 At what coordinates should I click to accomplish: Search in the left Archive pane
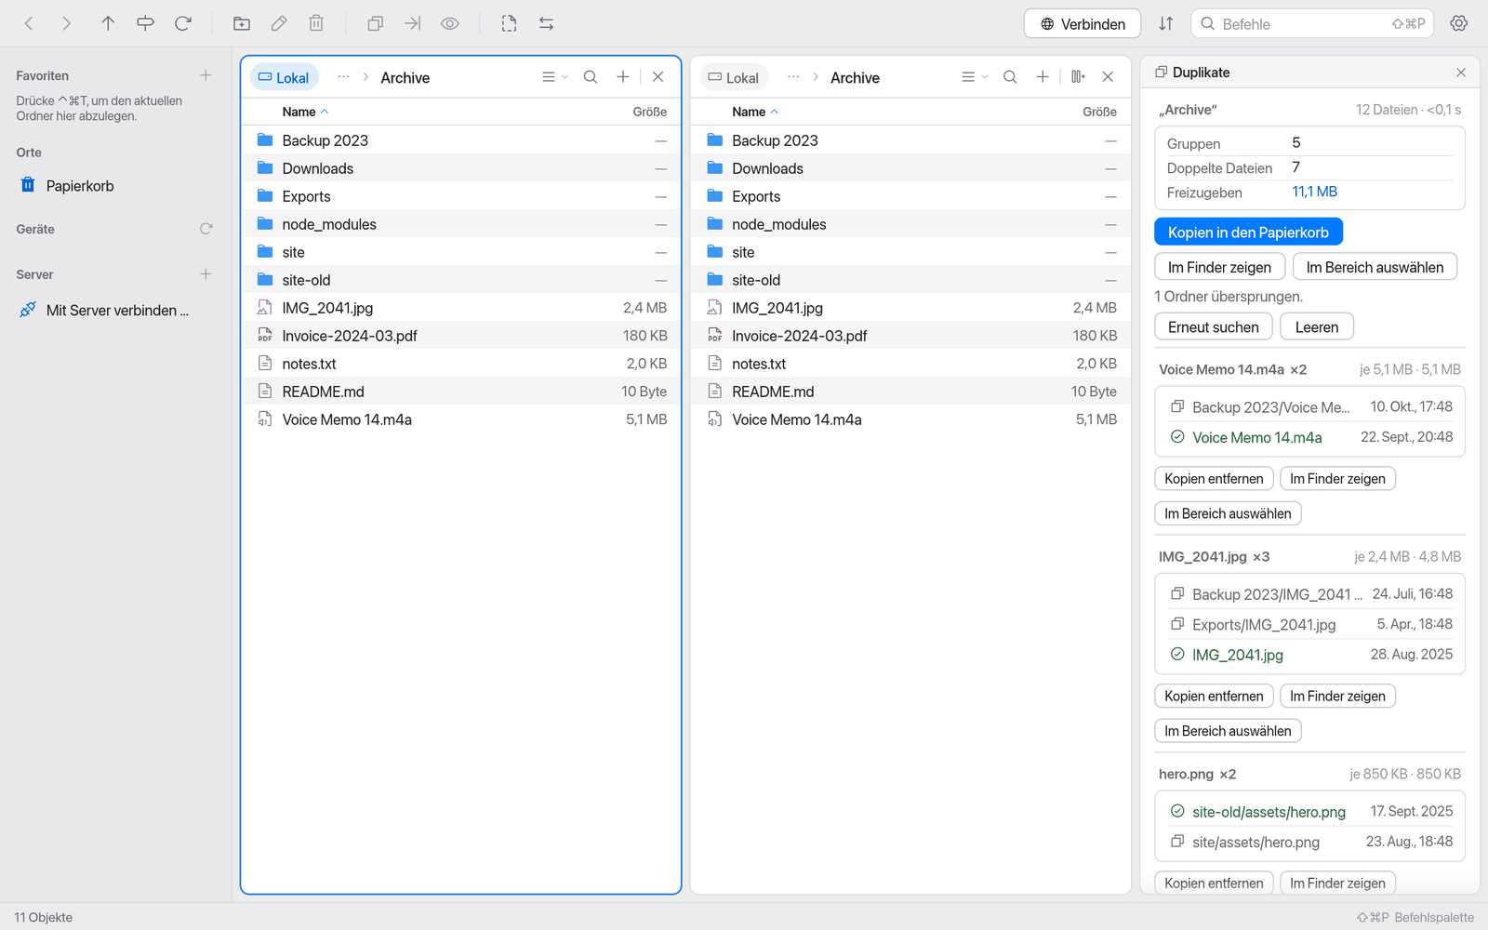point(591,77)
